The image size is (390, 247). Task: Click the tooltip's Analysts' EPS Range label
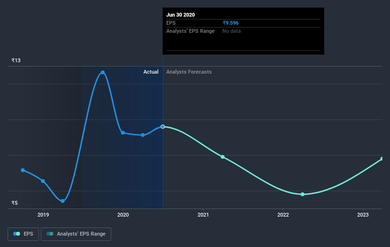pyautogui.click(x=190, y=31)
